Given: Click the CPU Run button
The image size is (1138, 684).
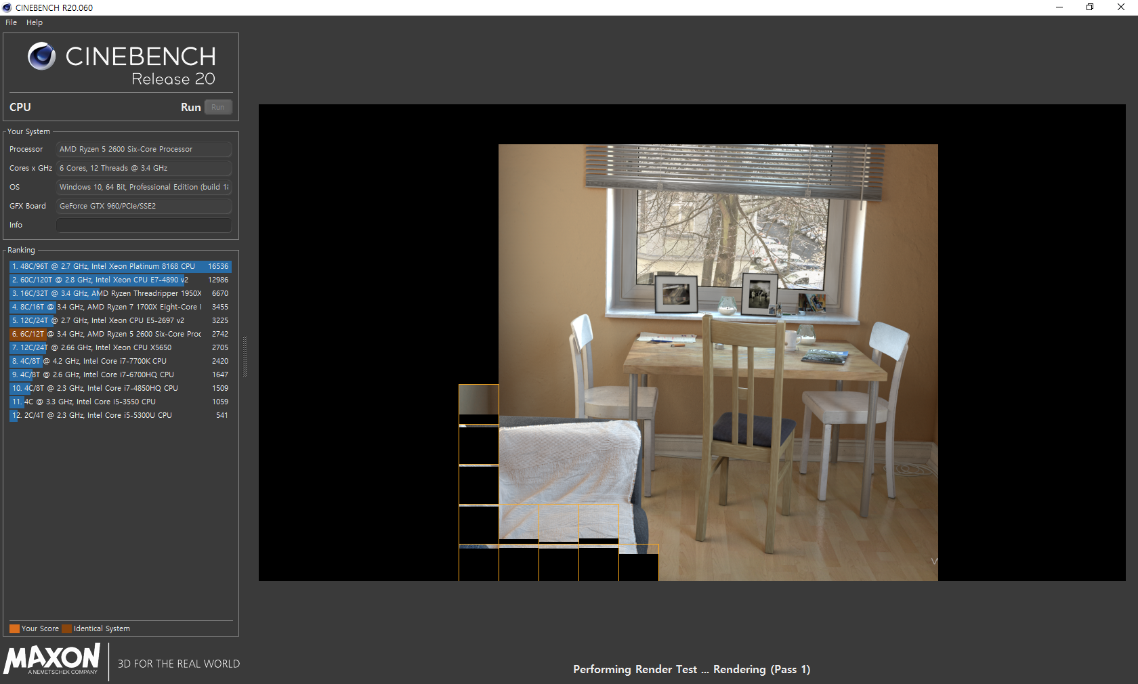Looking at the screenshot, I should click(x=218, y=107).
